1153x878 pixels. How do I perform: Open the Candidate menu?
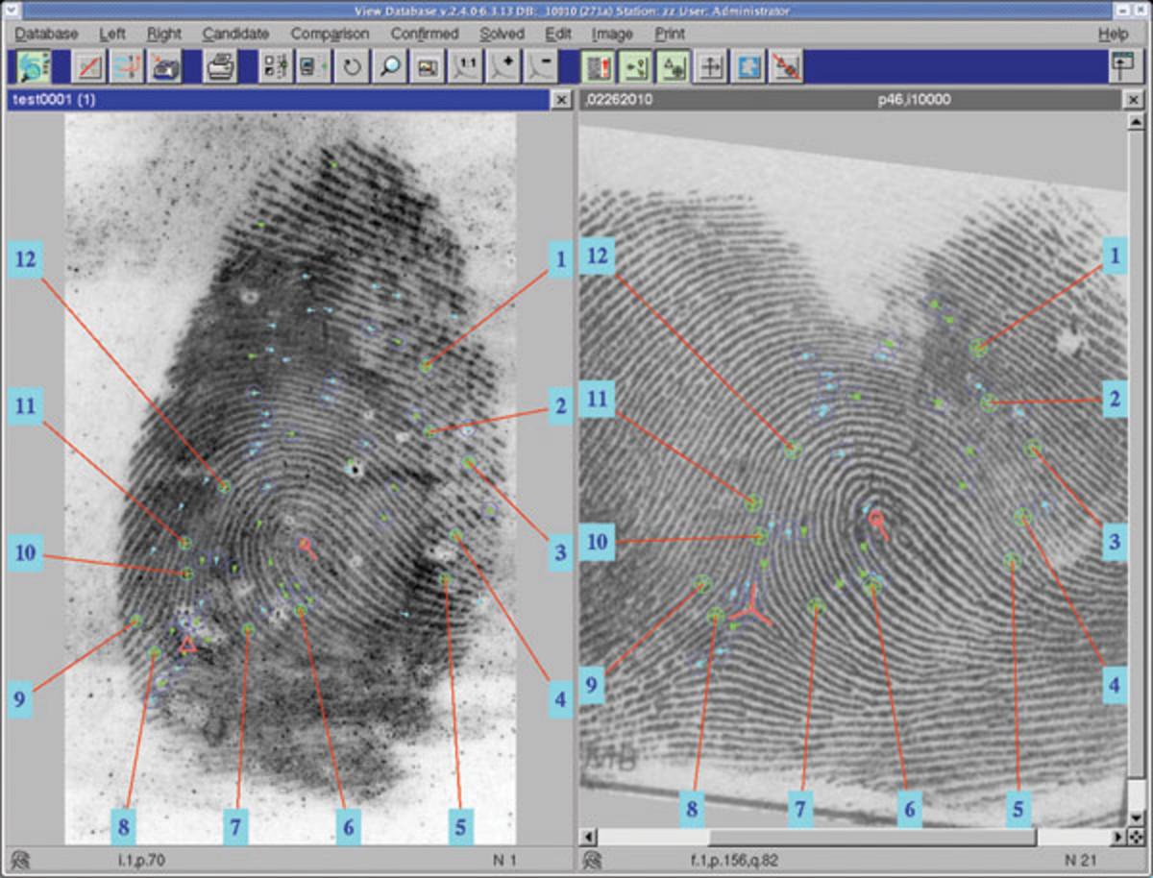235,34
